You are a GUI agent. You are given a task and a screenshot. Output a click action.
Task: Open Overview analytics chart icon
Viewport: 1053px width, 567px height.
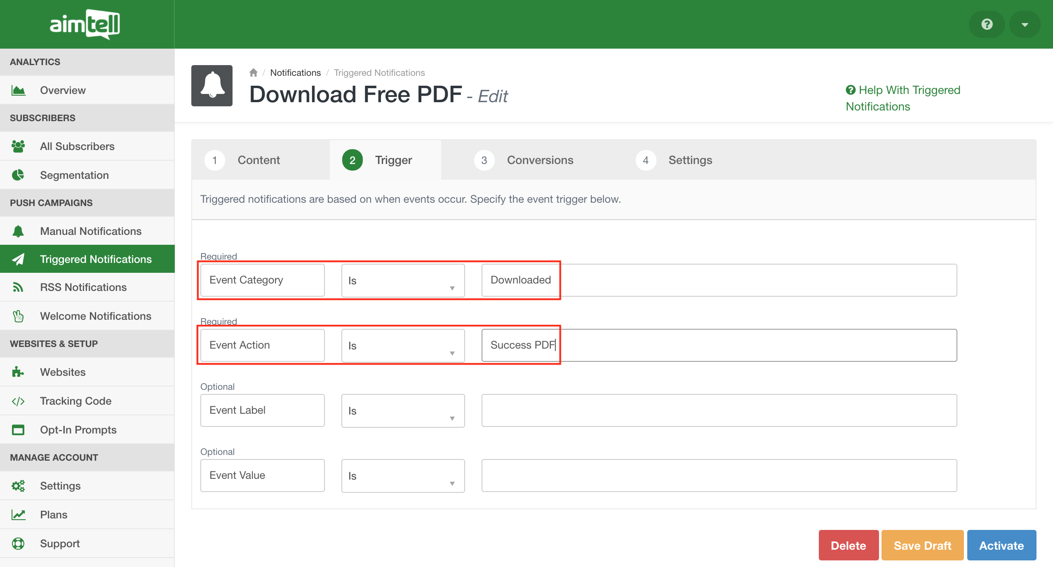[18, 90]
